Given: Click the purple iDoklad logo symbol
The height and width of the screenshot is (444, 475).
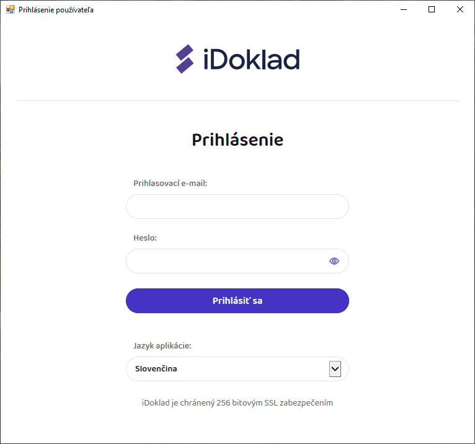Looking at the screenshot, I should coord(185,59).
